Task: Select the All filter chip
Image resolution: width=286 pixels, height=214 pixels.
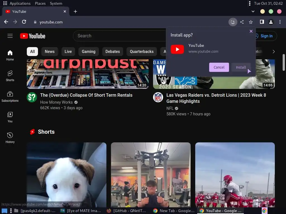Action: (32, 52)
